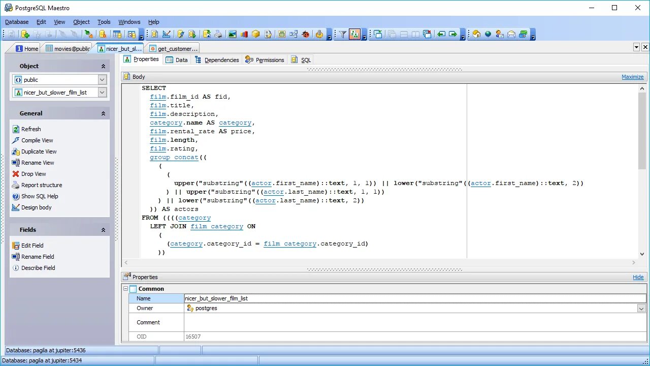
Task: Click the scroll down arrow of SQL body
Action: point(642,254)
